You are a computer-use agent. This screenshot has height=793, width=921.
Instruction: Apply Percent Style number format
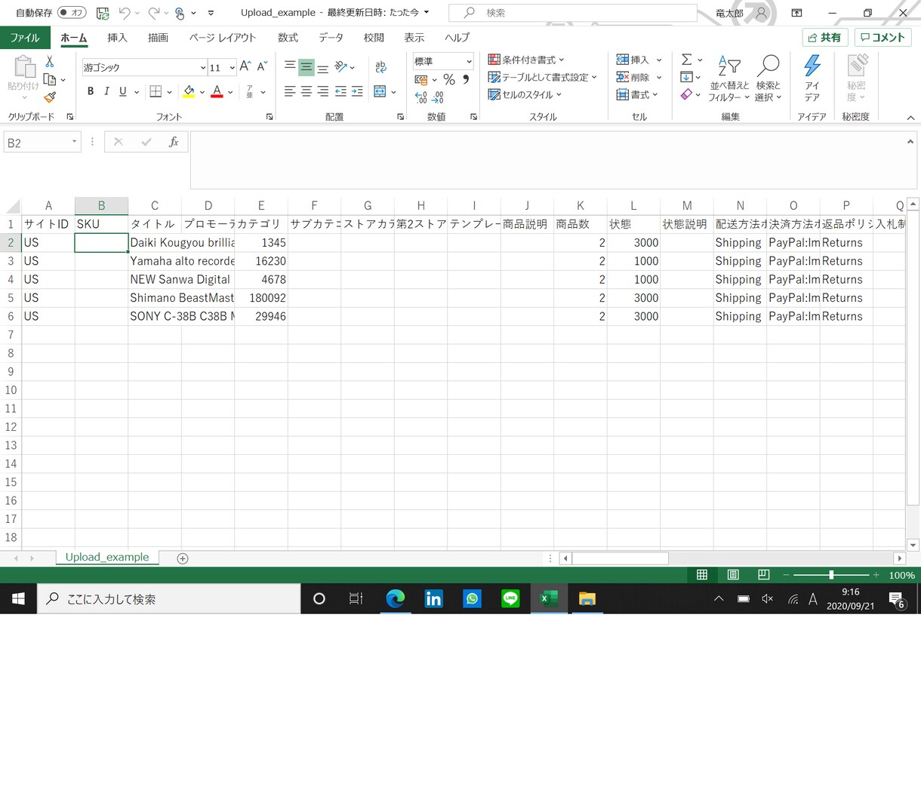point(449,79)
